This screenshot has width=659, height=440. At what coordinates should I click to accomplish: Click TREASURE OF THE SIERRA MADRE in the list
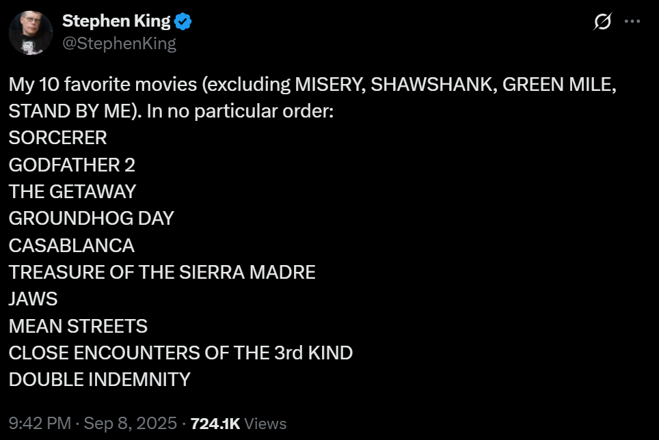pyautogui.click(x=161, y=272)
